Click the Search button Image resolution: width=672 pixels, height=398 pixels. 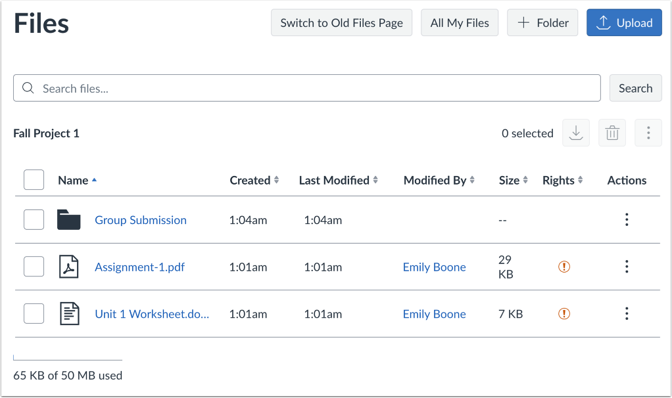[636, 88]
